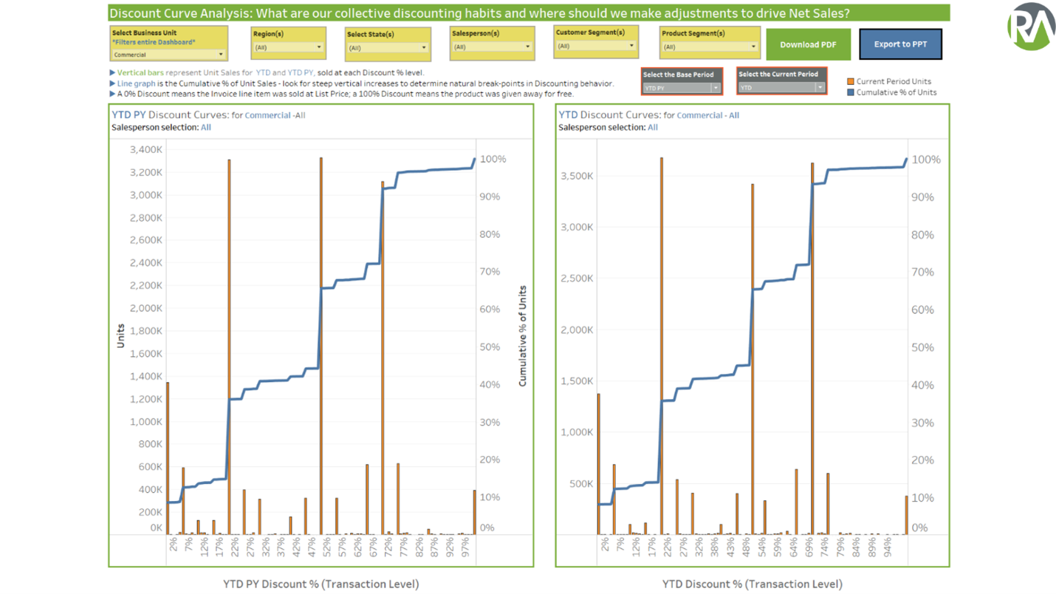Viewport: 1056px width, 594px height.
Task: Click the 2,500K tick label in YTD chart
Action: click(577, 279)
